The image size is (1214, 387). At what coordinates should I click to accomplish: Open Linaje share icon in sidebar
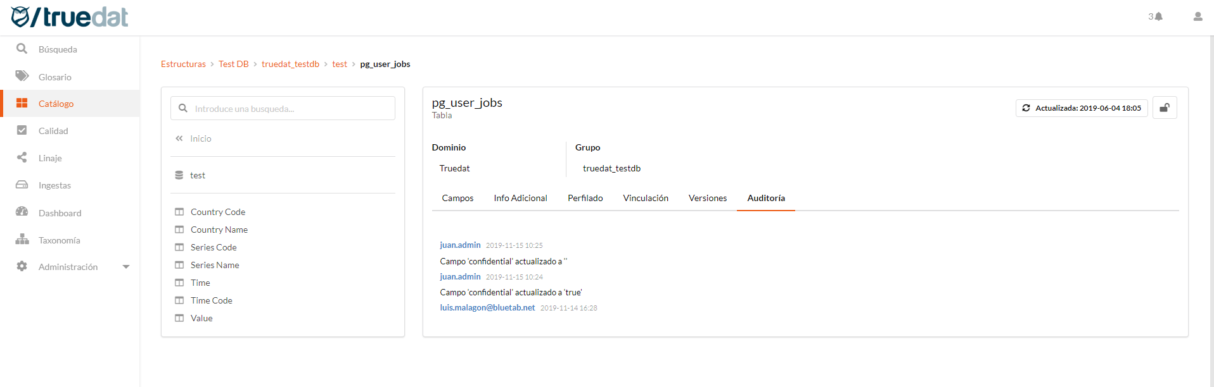tap(22, 157)
